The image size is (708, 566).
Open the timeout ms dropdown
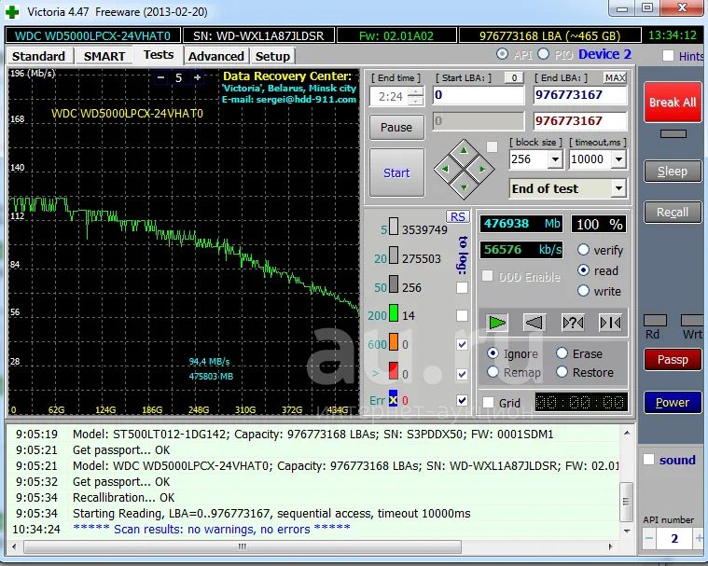coord(619,159)
